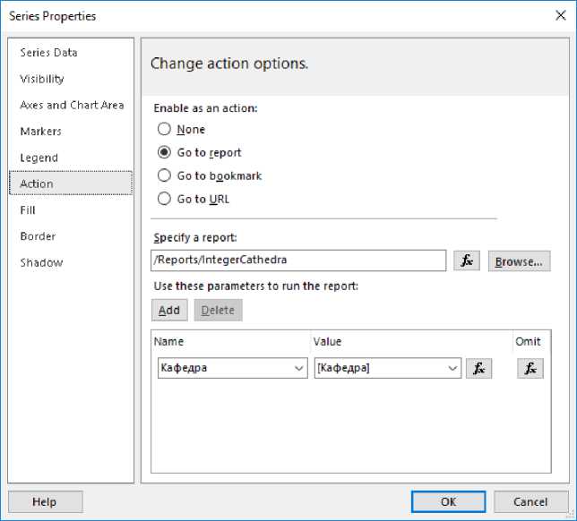Enable the Go to URL action
The height and width of the screenshot is (521, 577).
(165, 199)
